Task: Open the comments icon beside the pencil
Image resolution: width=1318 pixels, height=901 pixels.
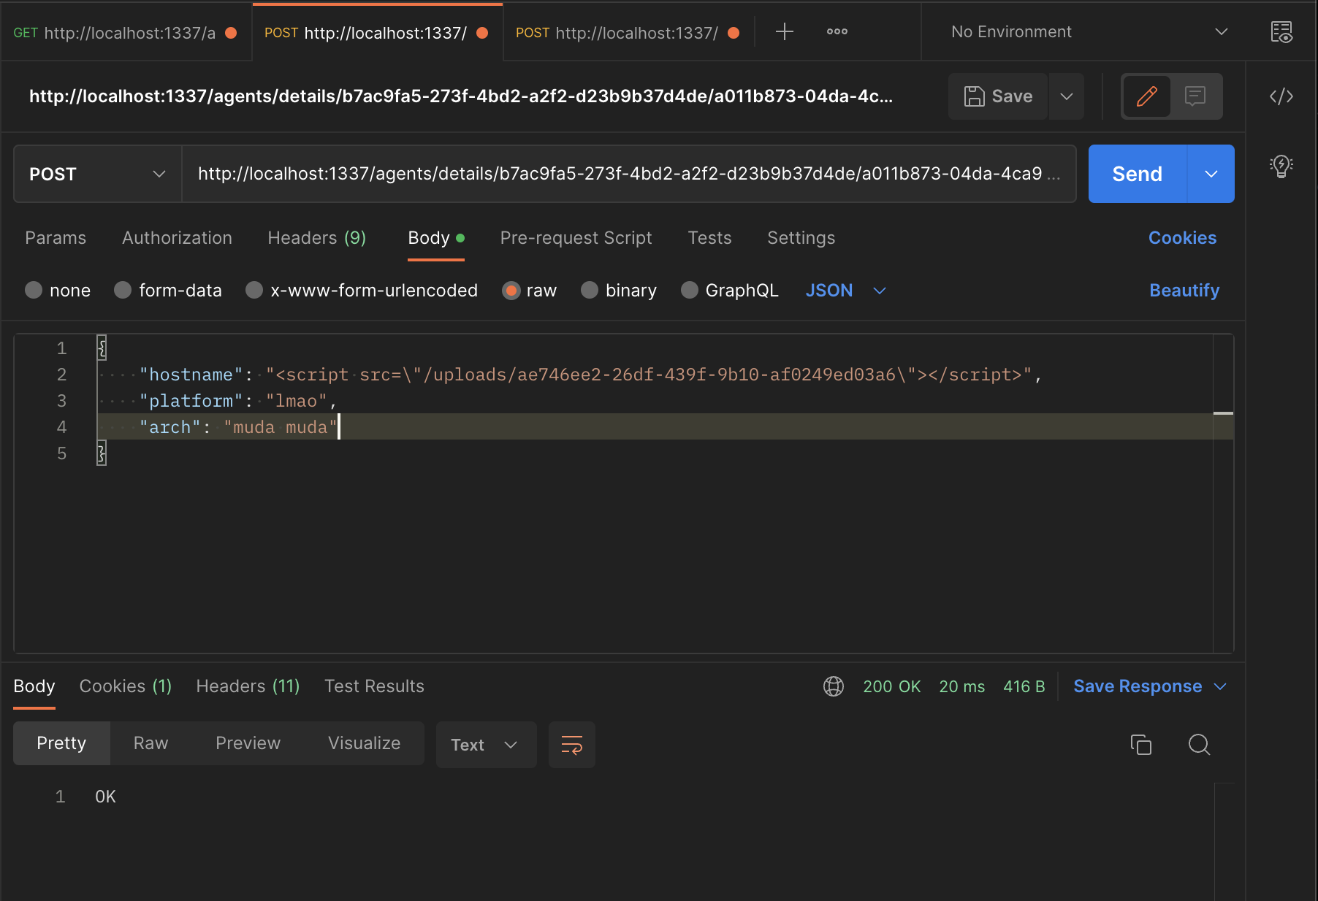Action: point(1196,96)
